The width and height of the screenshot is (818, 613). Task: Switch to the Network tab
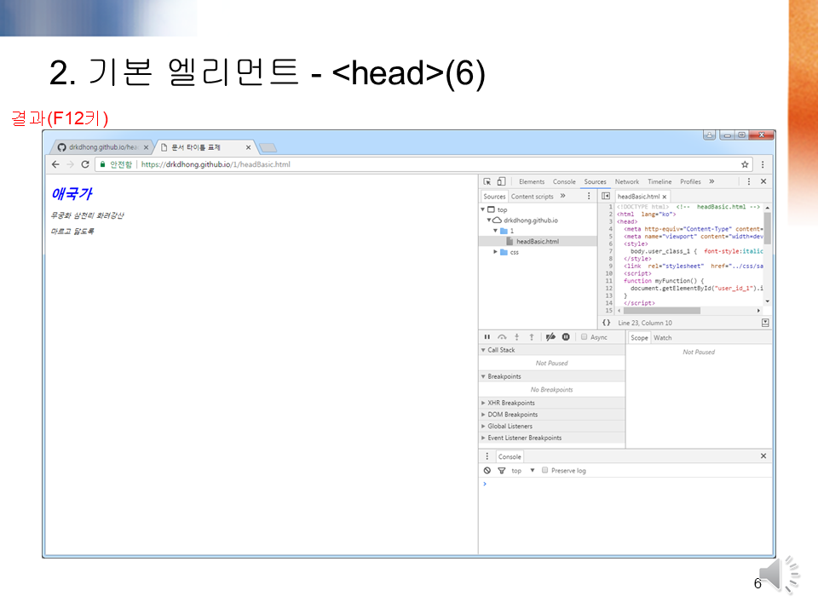pos(626,182)
